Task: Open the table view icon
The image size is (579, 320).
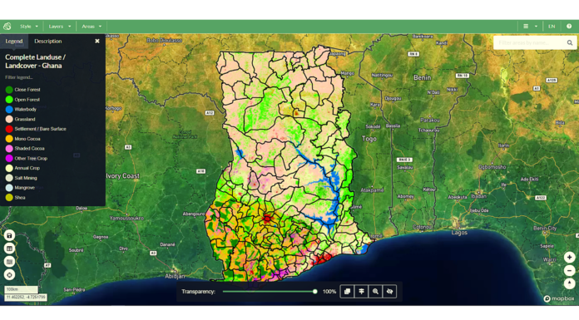Action: (10, 249)
